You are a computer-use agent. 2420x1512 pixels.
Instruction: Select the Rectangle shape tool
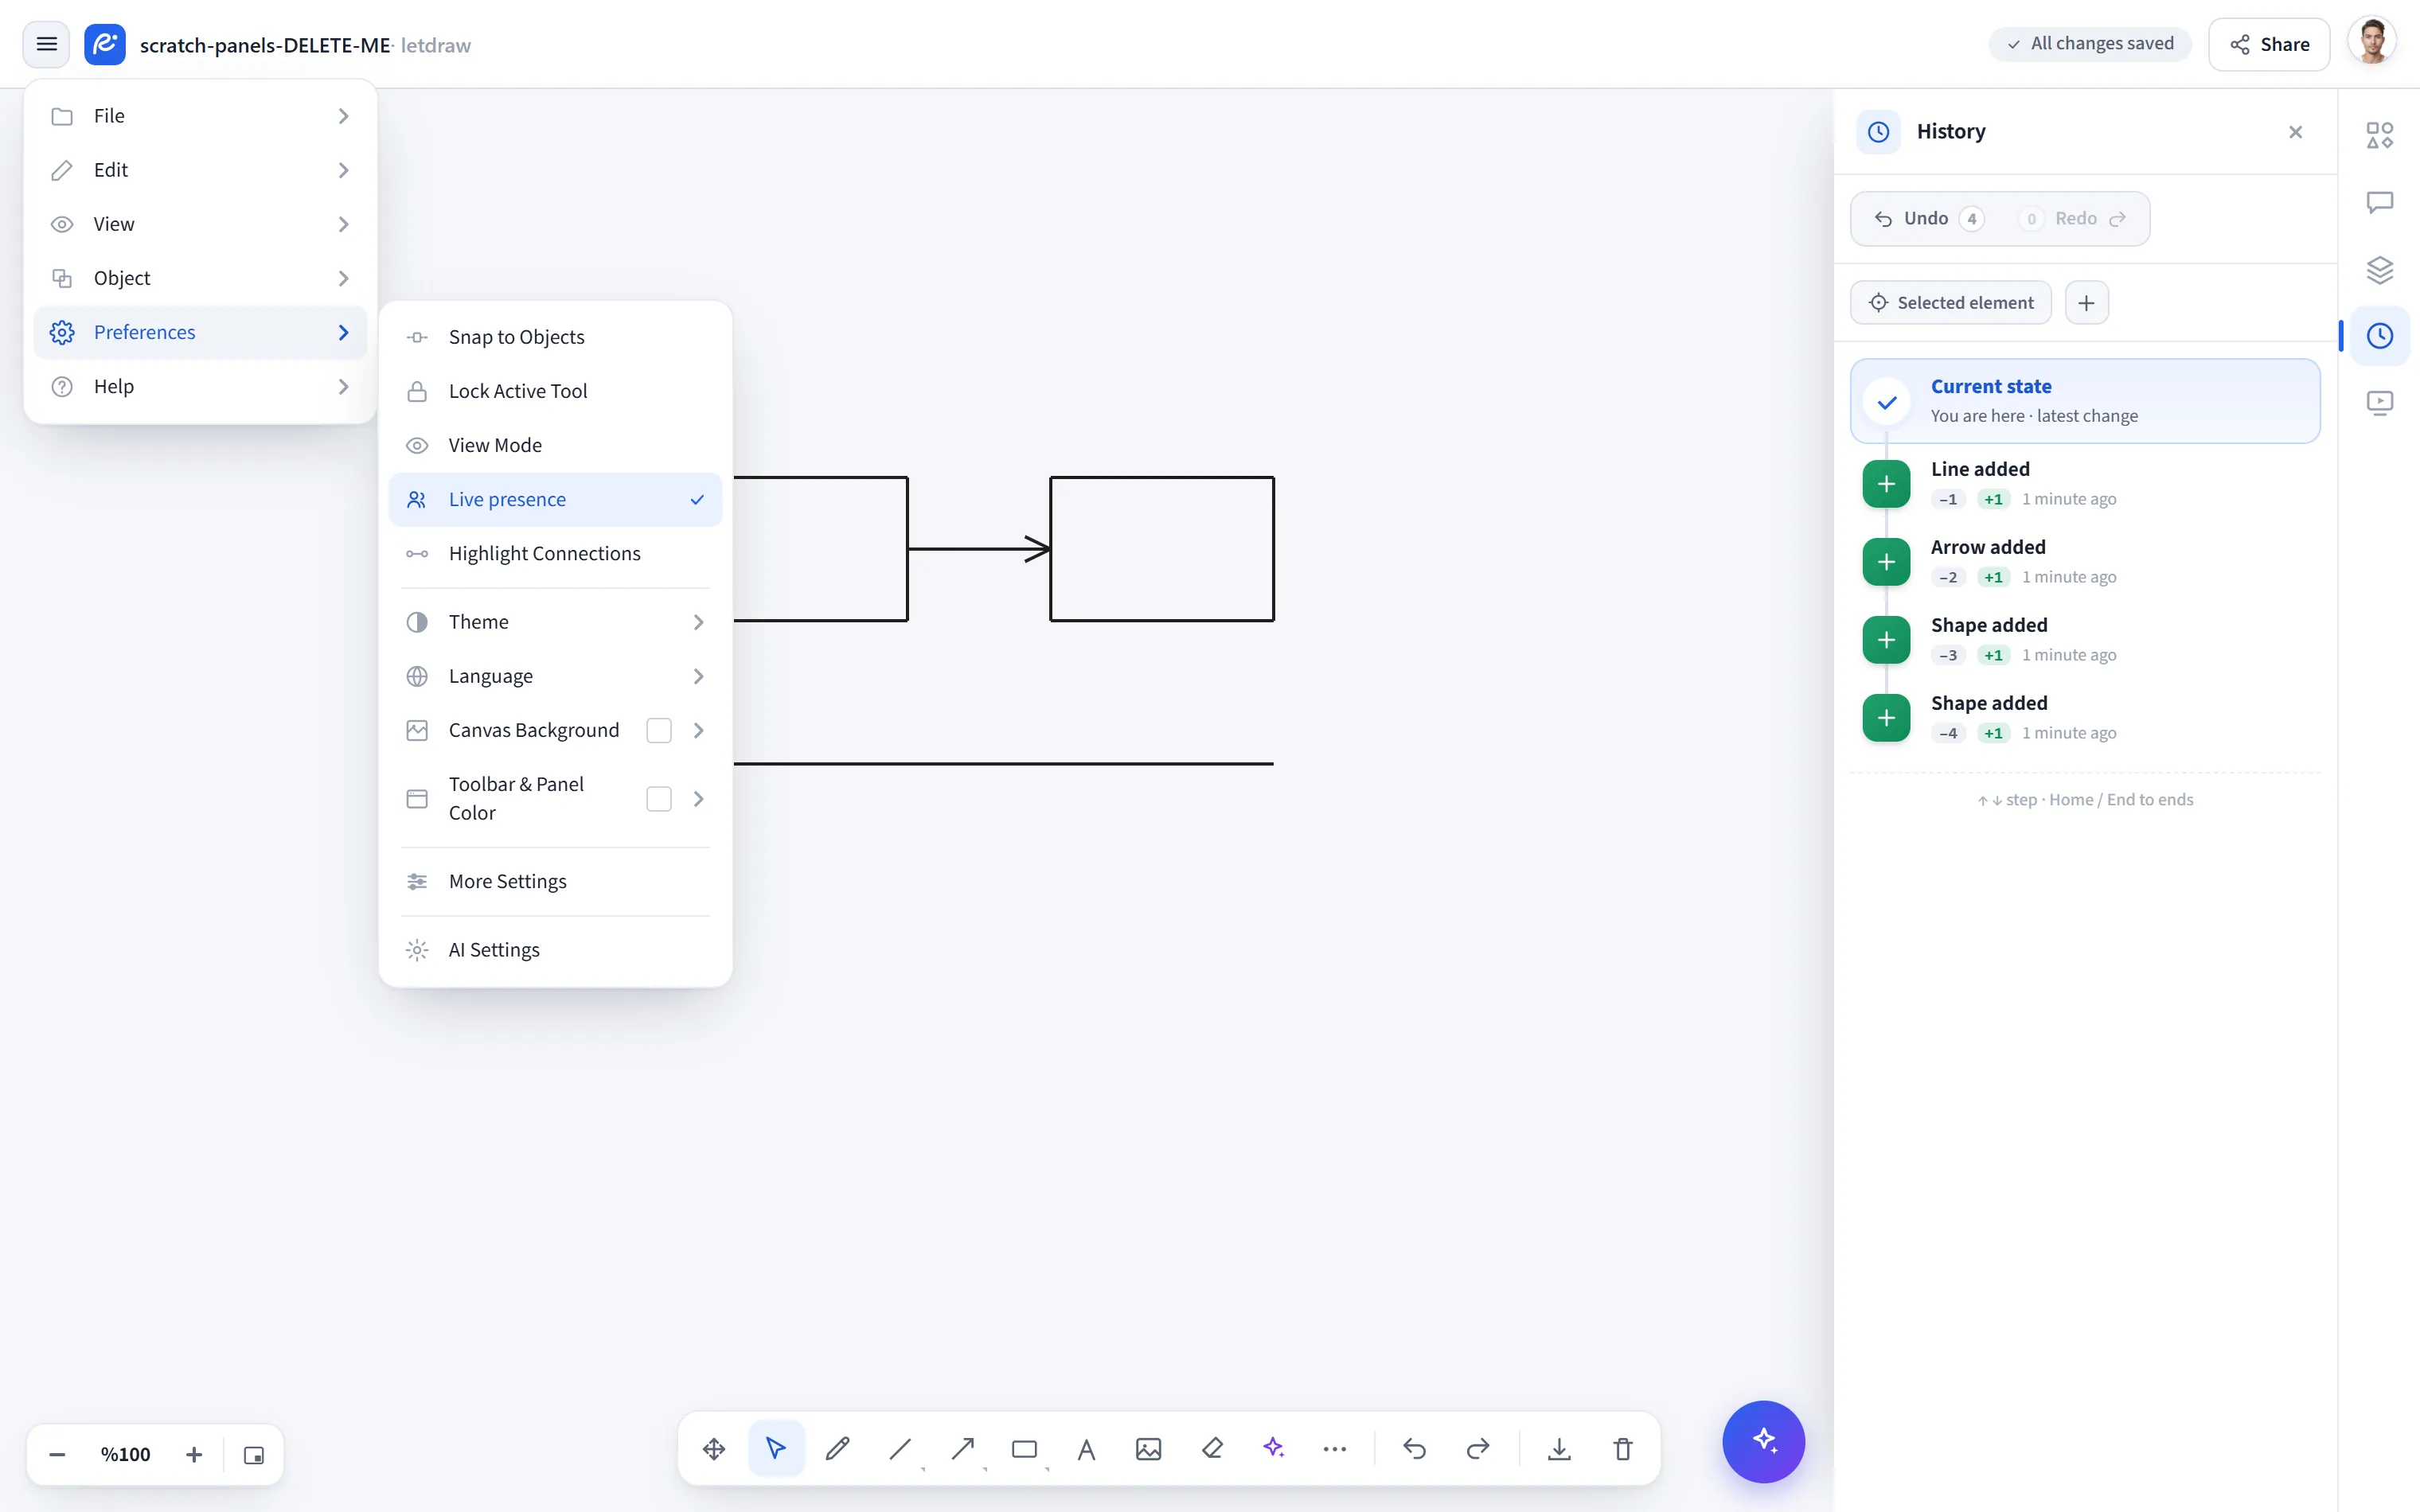[x=1024, y=1448]
